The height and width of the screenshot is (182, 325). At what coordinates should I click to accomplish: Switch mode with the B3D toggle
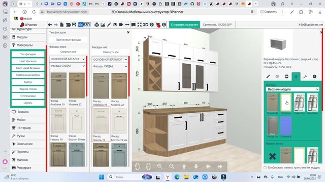84,25
